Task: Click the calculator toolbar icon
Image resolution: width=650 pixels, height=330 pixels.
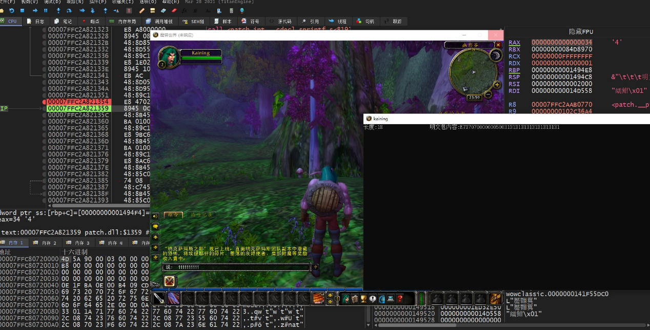Action: 231,10
